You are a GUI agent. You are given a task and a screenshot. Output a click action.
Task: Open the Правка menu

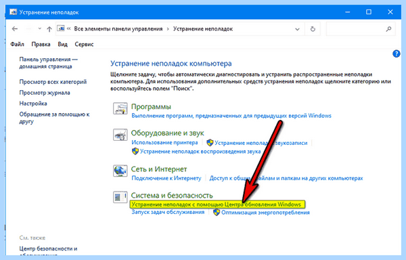41,44
